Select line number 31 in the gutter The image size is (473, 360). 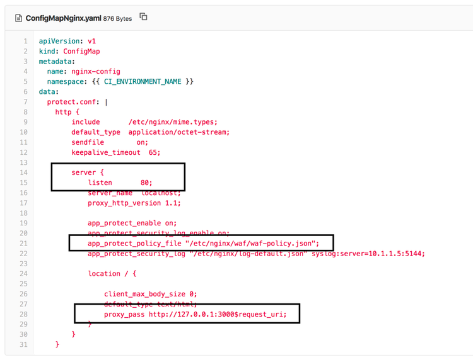coord(23,345)
